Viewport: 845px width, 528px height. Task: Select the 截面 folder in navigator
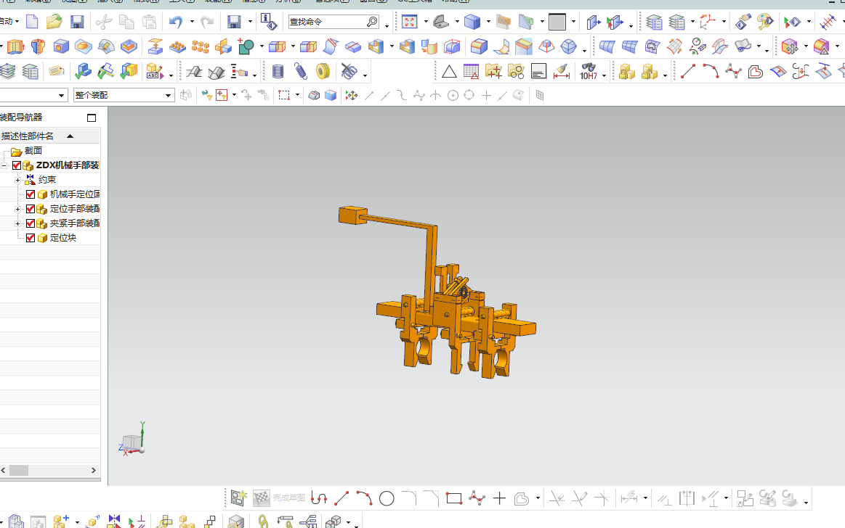click(x=33, y=151)
